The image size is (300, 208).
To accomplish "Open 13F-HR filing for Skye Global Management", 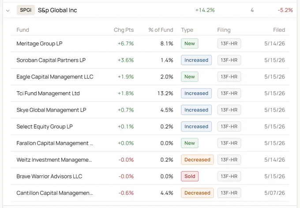I will pyautogui.click(x=229, y=110).
